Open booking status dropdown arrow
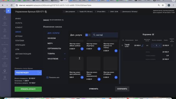 [40, 73]
